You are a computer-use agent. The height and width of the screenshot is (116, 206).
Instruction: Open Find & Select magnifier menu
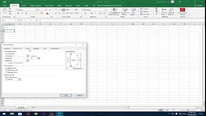click(171, 12)
